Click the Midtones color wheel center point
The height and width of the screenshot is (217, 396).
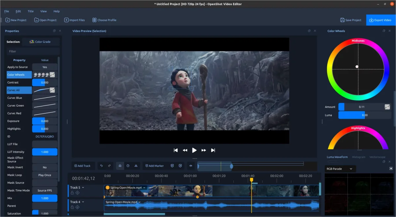pos(357,67)
